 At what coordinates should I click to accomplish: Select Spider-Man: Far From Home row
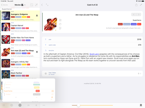coord(20,40)
